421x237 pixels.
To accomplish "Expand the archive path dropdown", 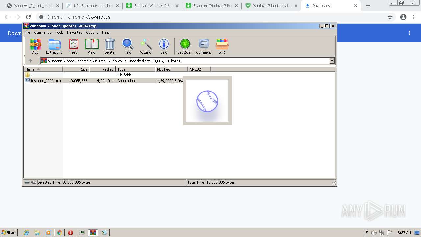I will click(x=332, y=61).
